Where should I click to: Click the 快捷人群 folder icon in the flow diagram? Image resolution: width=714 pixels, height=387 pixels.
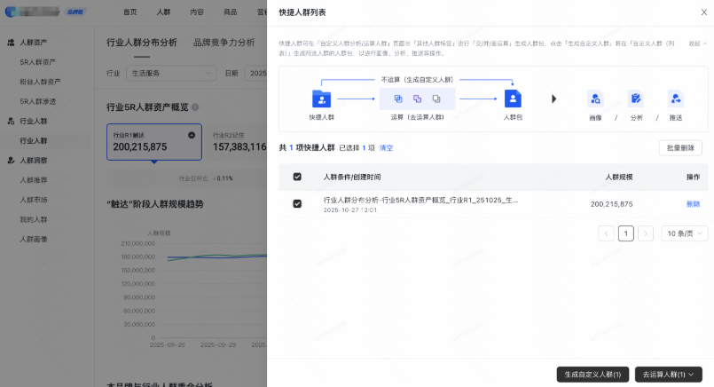321,99
